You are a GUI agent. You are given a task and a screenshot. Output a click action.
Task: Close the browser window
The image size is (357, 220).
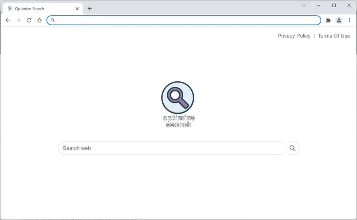tap(349, 5)
